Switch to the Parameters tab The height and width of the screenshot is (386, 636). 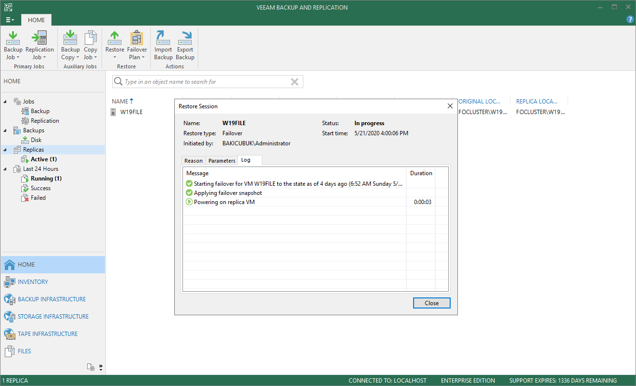pos(221,161)
